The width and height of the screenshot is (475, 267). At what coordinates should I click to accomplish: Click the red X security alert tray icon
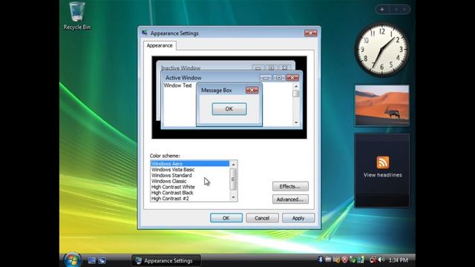coord(344,260)
